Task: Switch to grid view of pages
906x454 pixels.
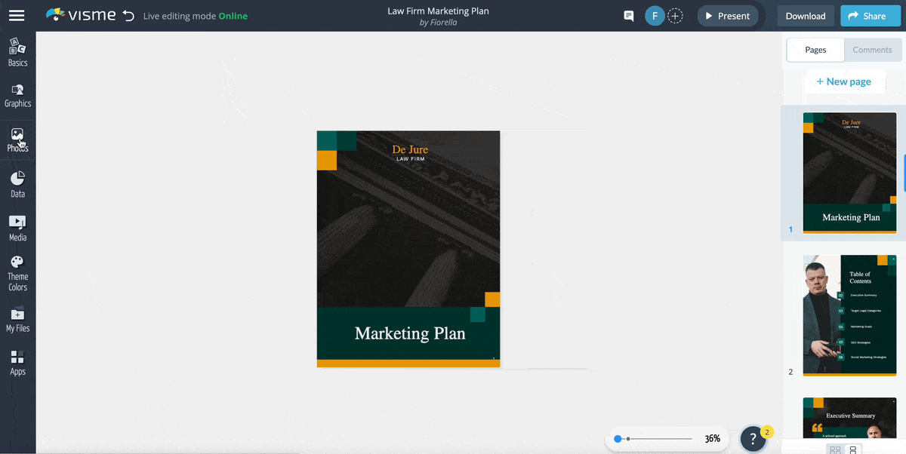Action: (x=835, y=449)
